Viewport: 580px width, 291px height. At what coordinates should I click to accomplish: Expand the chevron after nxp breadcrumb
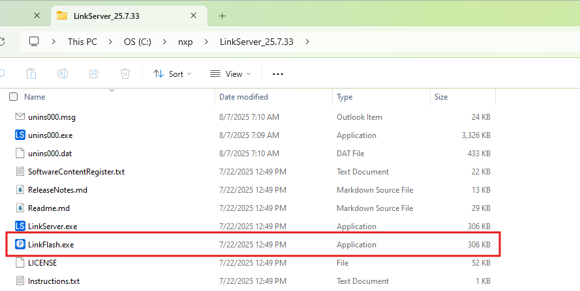point(206,42)
